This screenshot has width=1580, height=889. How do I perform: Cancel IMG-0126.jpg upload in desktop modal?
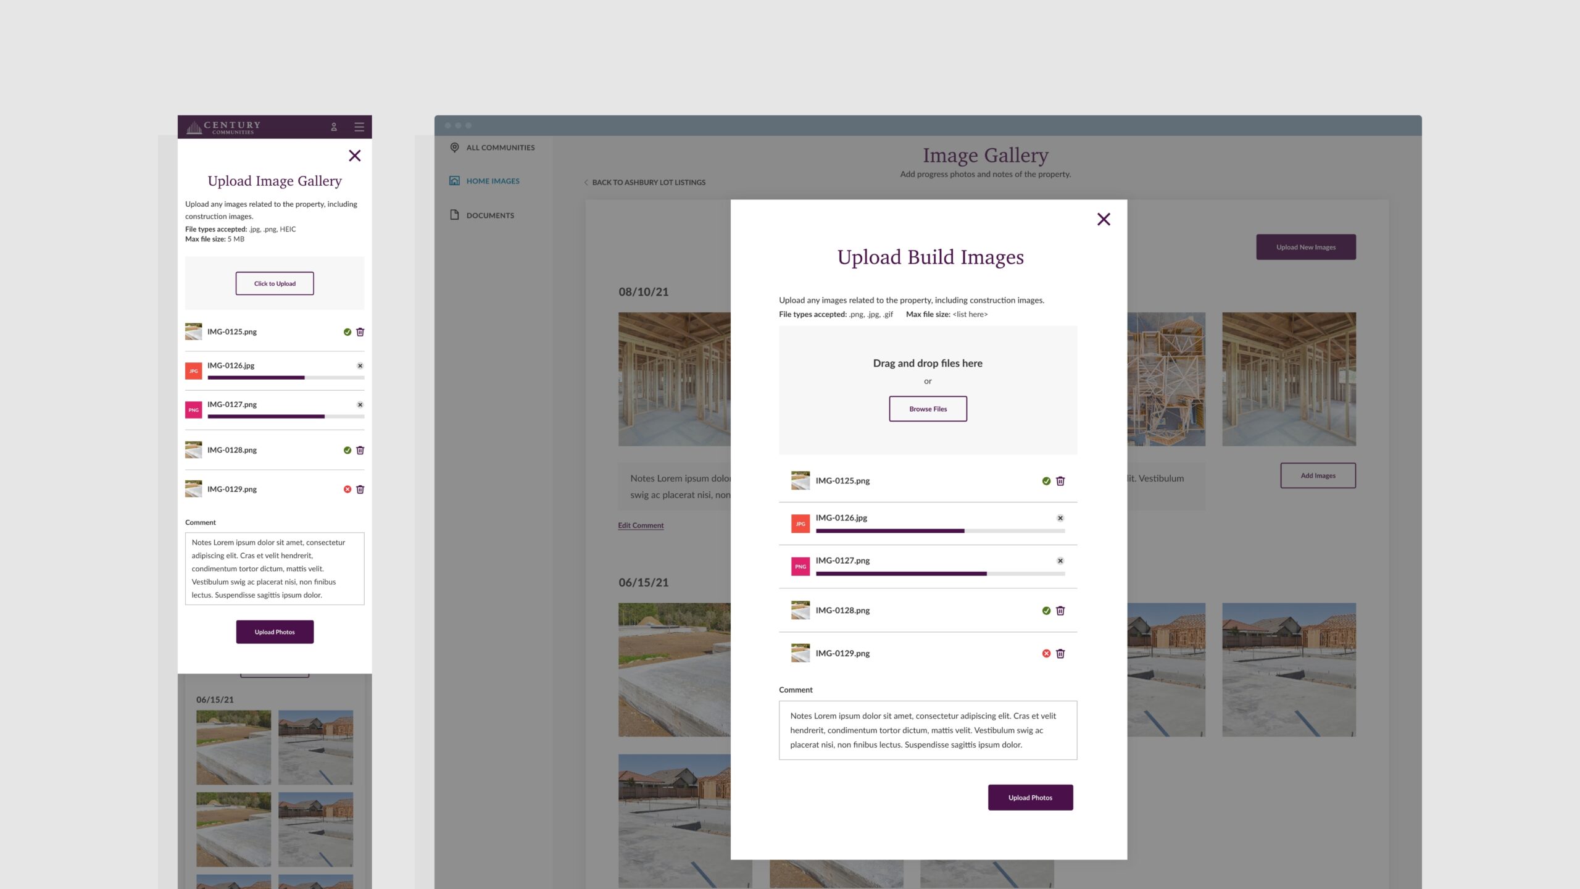point(1060,518)
